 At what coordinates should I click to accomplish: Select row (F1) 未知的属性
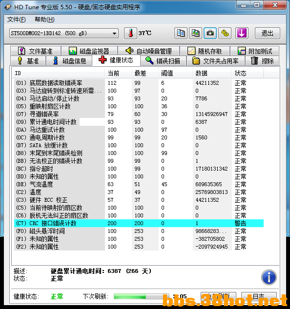[x=139, y=239]
